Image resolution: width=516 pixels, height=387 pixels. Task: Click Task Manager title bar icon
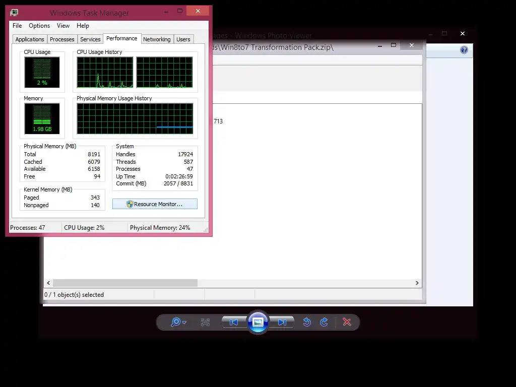tap(14, 13)
